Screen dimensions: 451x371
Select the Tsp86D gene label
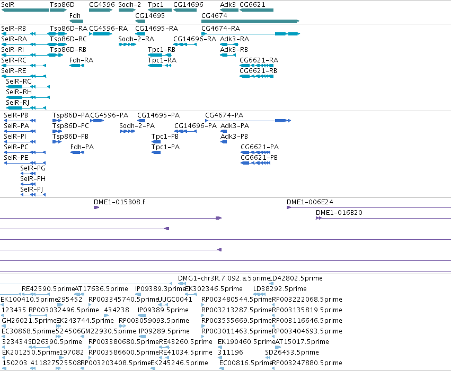pos(62,5)
